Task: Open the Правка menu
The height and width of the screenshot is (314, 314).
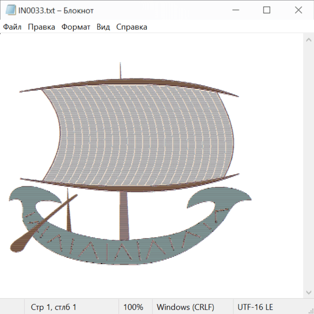Action: (41, 27)
